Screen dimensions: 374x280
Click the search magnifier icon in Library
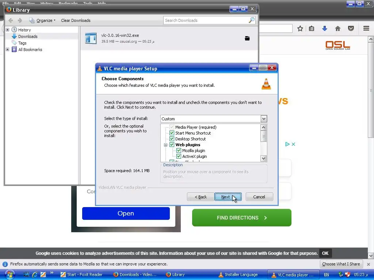tap(252, 20)
